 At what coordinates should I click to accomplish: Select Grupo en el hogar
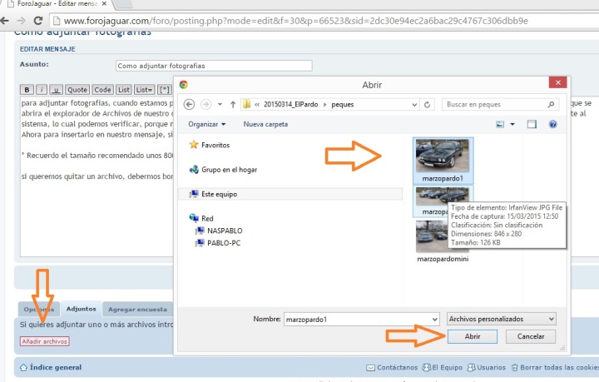coord(229,169)
